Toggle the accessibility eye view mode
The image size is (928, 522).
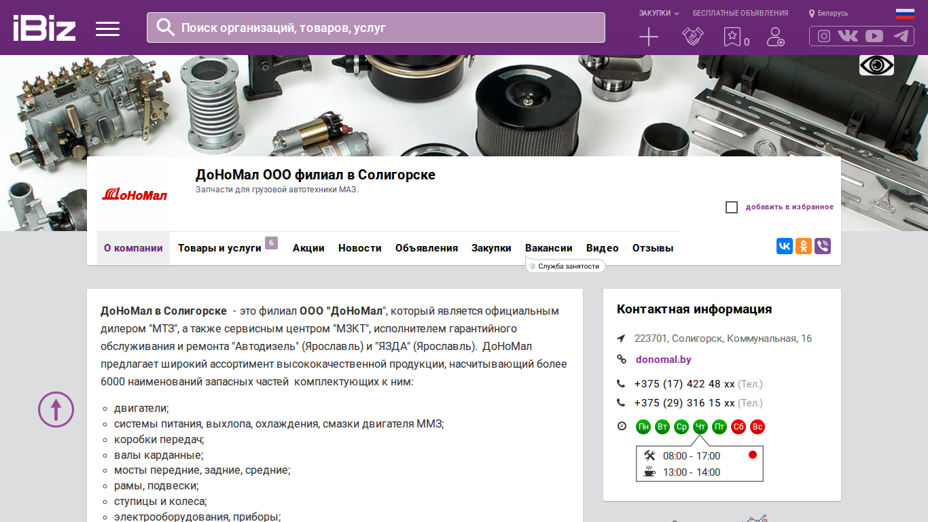[x=876, y=65]
